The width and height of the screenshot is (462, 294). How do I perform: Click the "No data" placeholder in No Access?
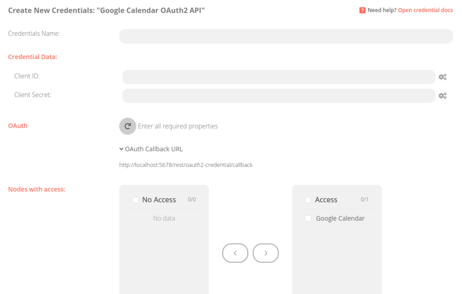[x=164, y=218]
